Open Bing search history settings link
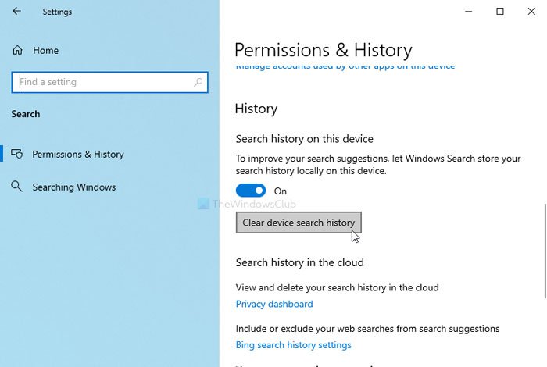547x367 pixels. 293,345
